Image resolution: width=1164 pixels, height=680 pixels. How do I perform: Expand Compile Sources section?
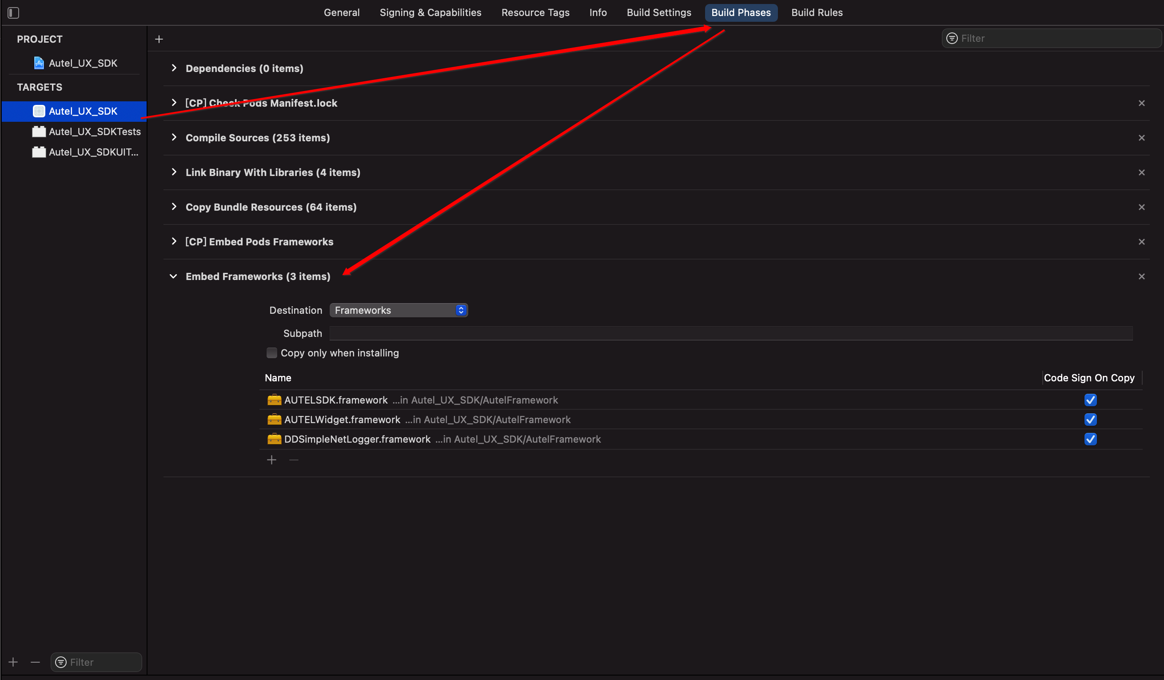(x=174, y=137)
